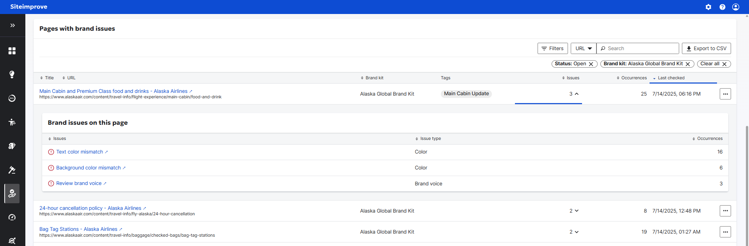The height and width of the screenshot is (246, 749).
Task: Expand the 2 issues for Bag Tag Stations
Action: pyautogui.click(x=574, y=232)
